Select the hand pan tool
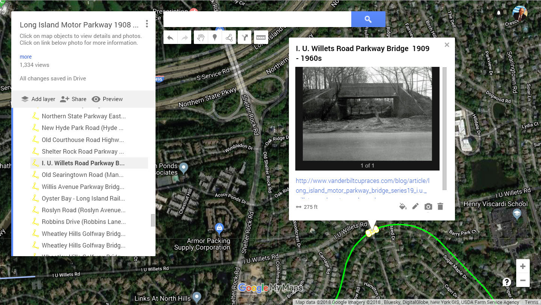 201,38
